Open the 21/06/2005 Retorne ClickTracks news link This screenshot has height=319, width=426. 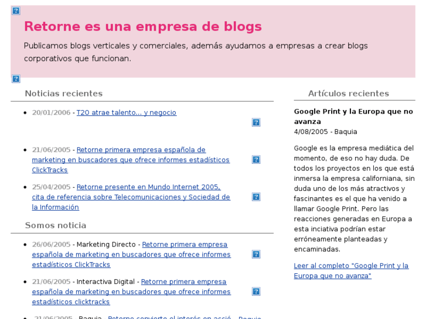(131, 160)
